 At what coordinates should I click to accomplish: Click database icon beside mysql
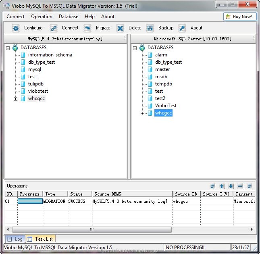23,69
